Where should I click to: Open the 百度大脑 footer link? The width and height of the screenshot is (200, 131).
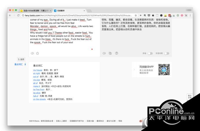click(x=90, y=121)
